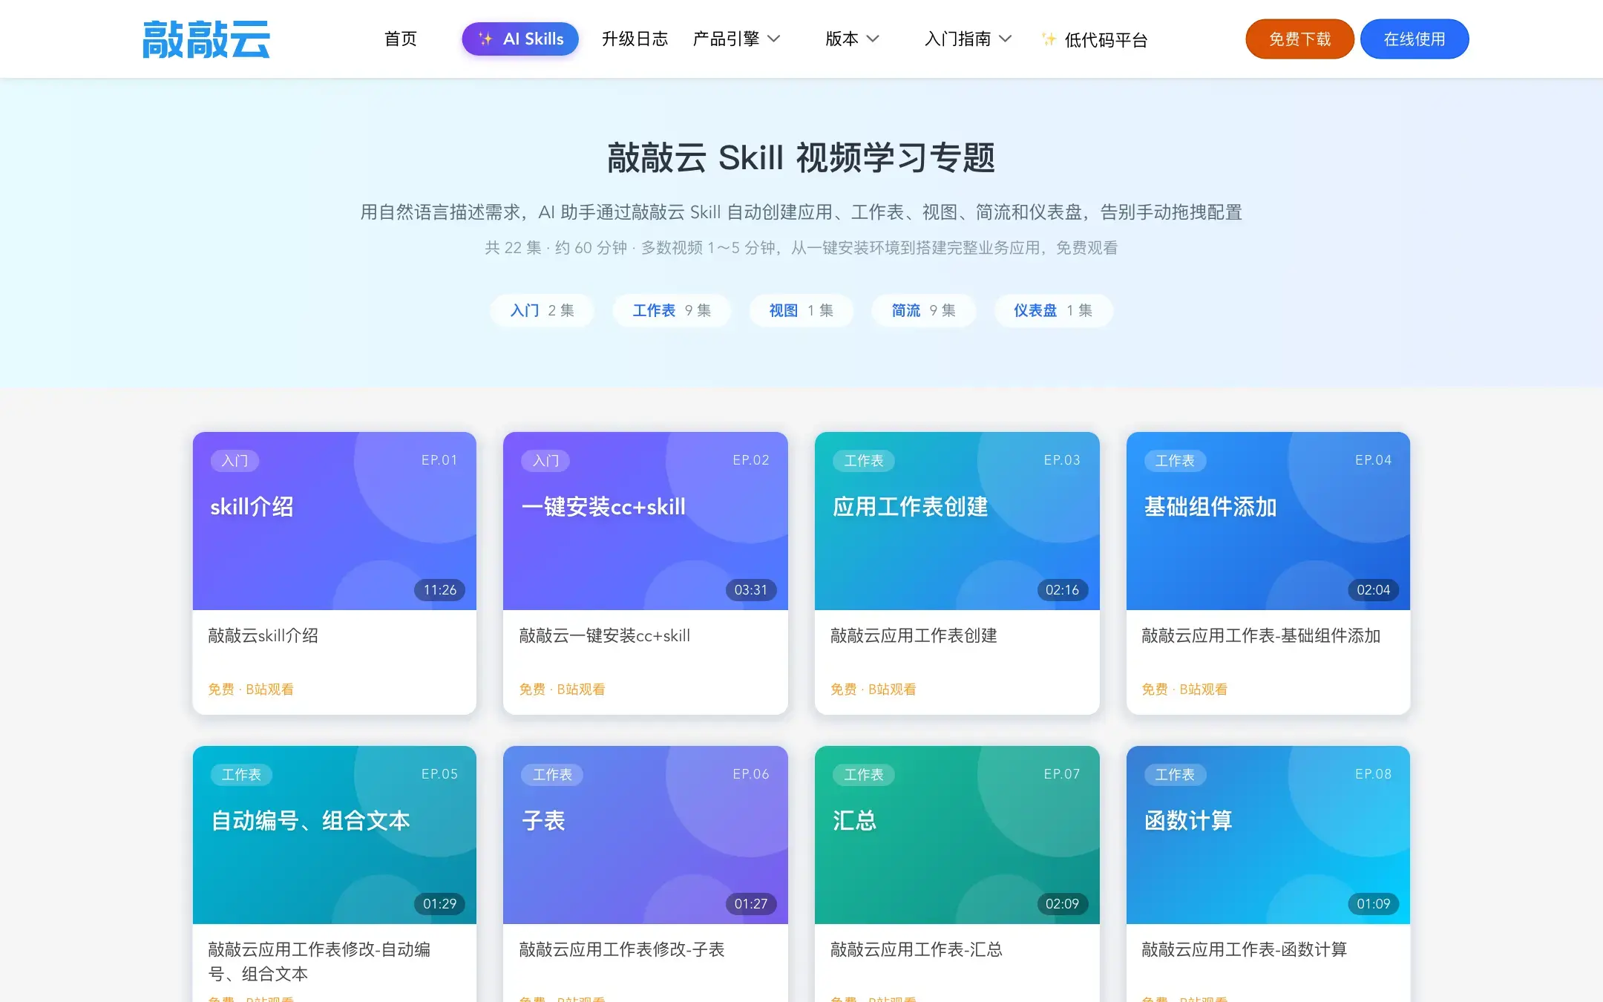Expand the 入门指南 dropdown chevron
Screen dimensions: 1603x1002
pos(1006,39)
